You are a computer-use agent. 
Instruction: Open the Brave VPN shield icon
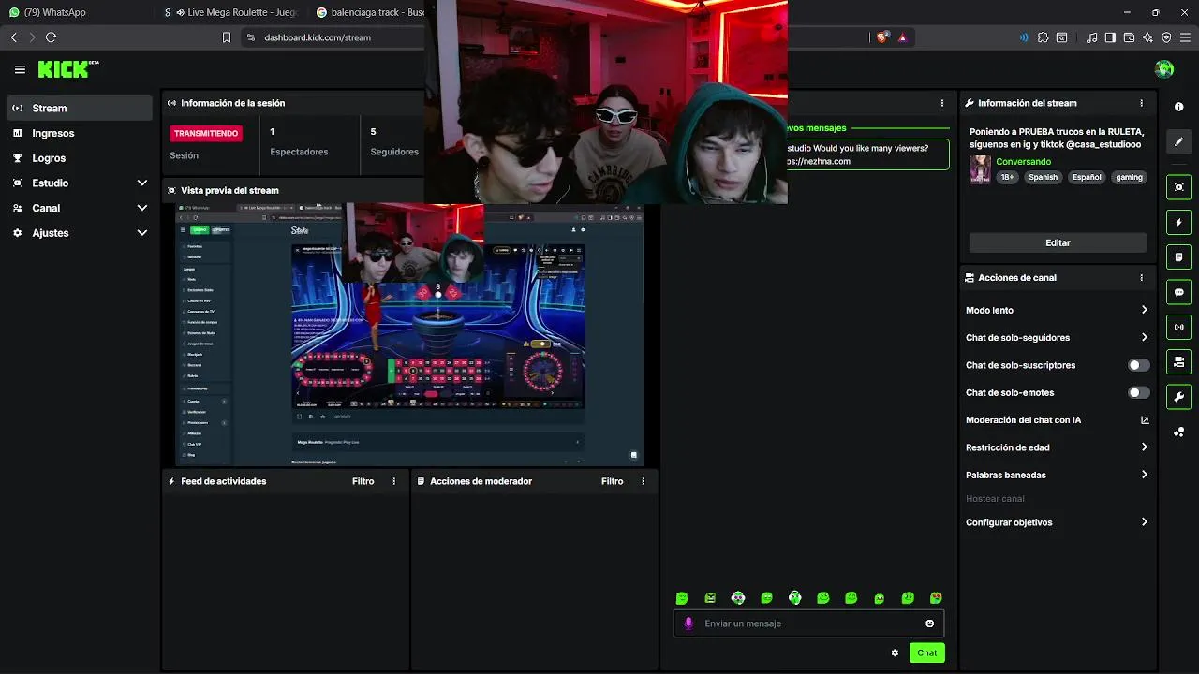(x=1166, y=37)
